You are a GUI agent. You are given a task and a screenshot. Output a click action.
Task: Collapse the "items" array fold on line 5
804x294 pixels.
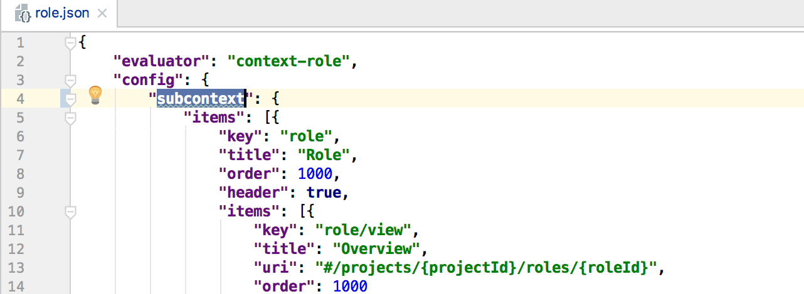tap(70, 117)
